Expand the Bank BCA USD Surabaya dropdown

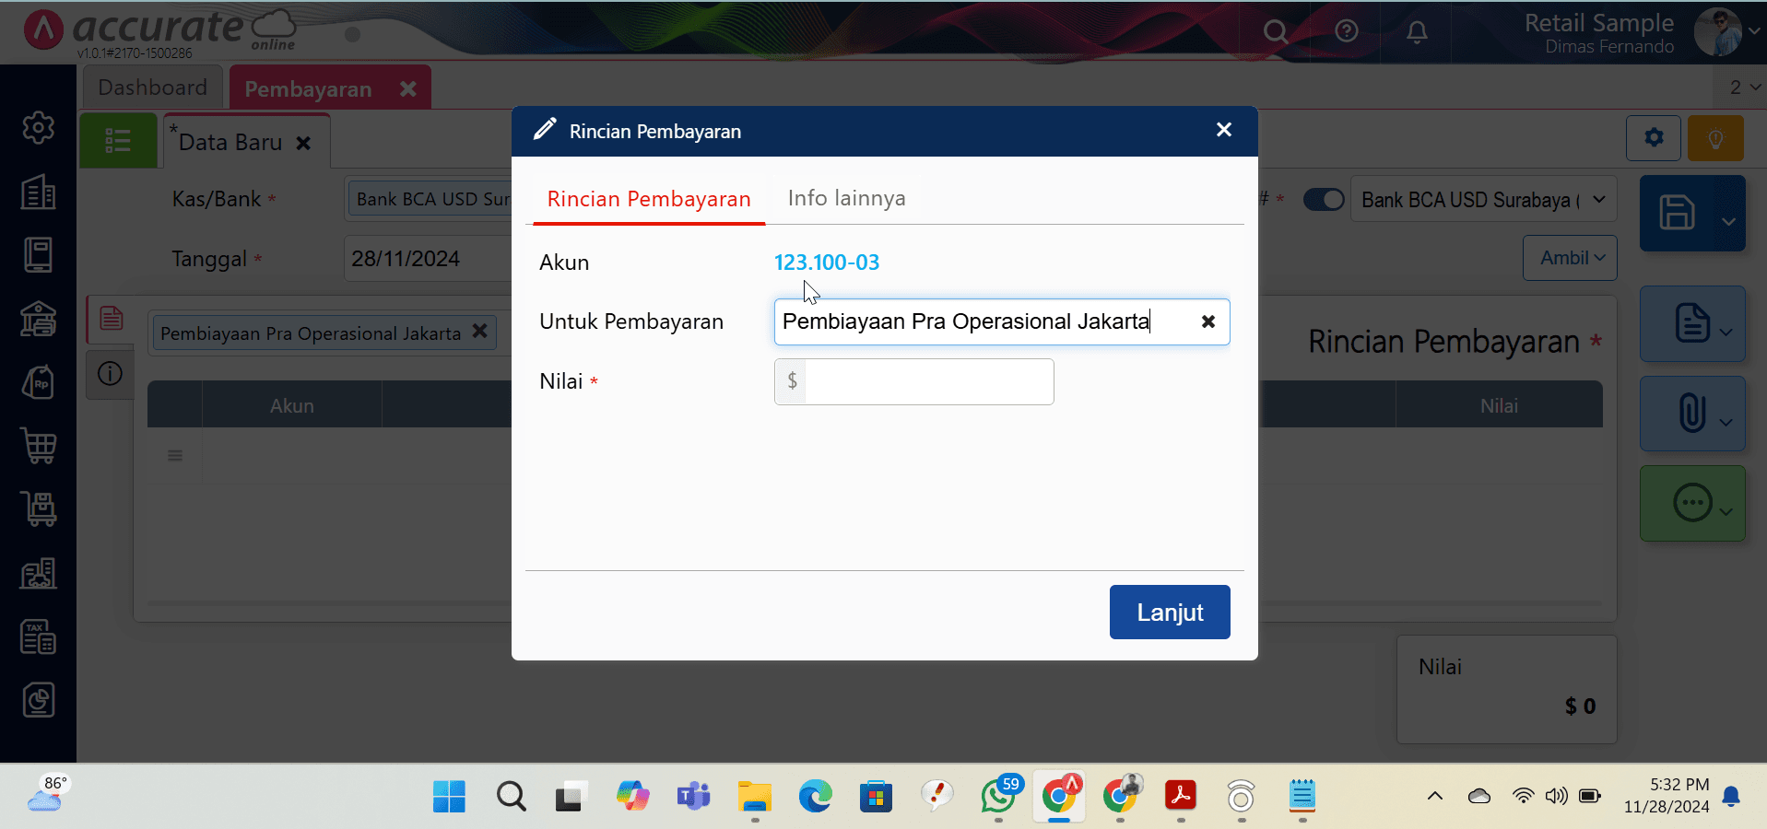1598,200
